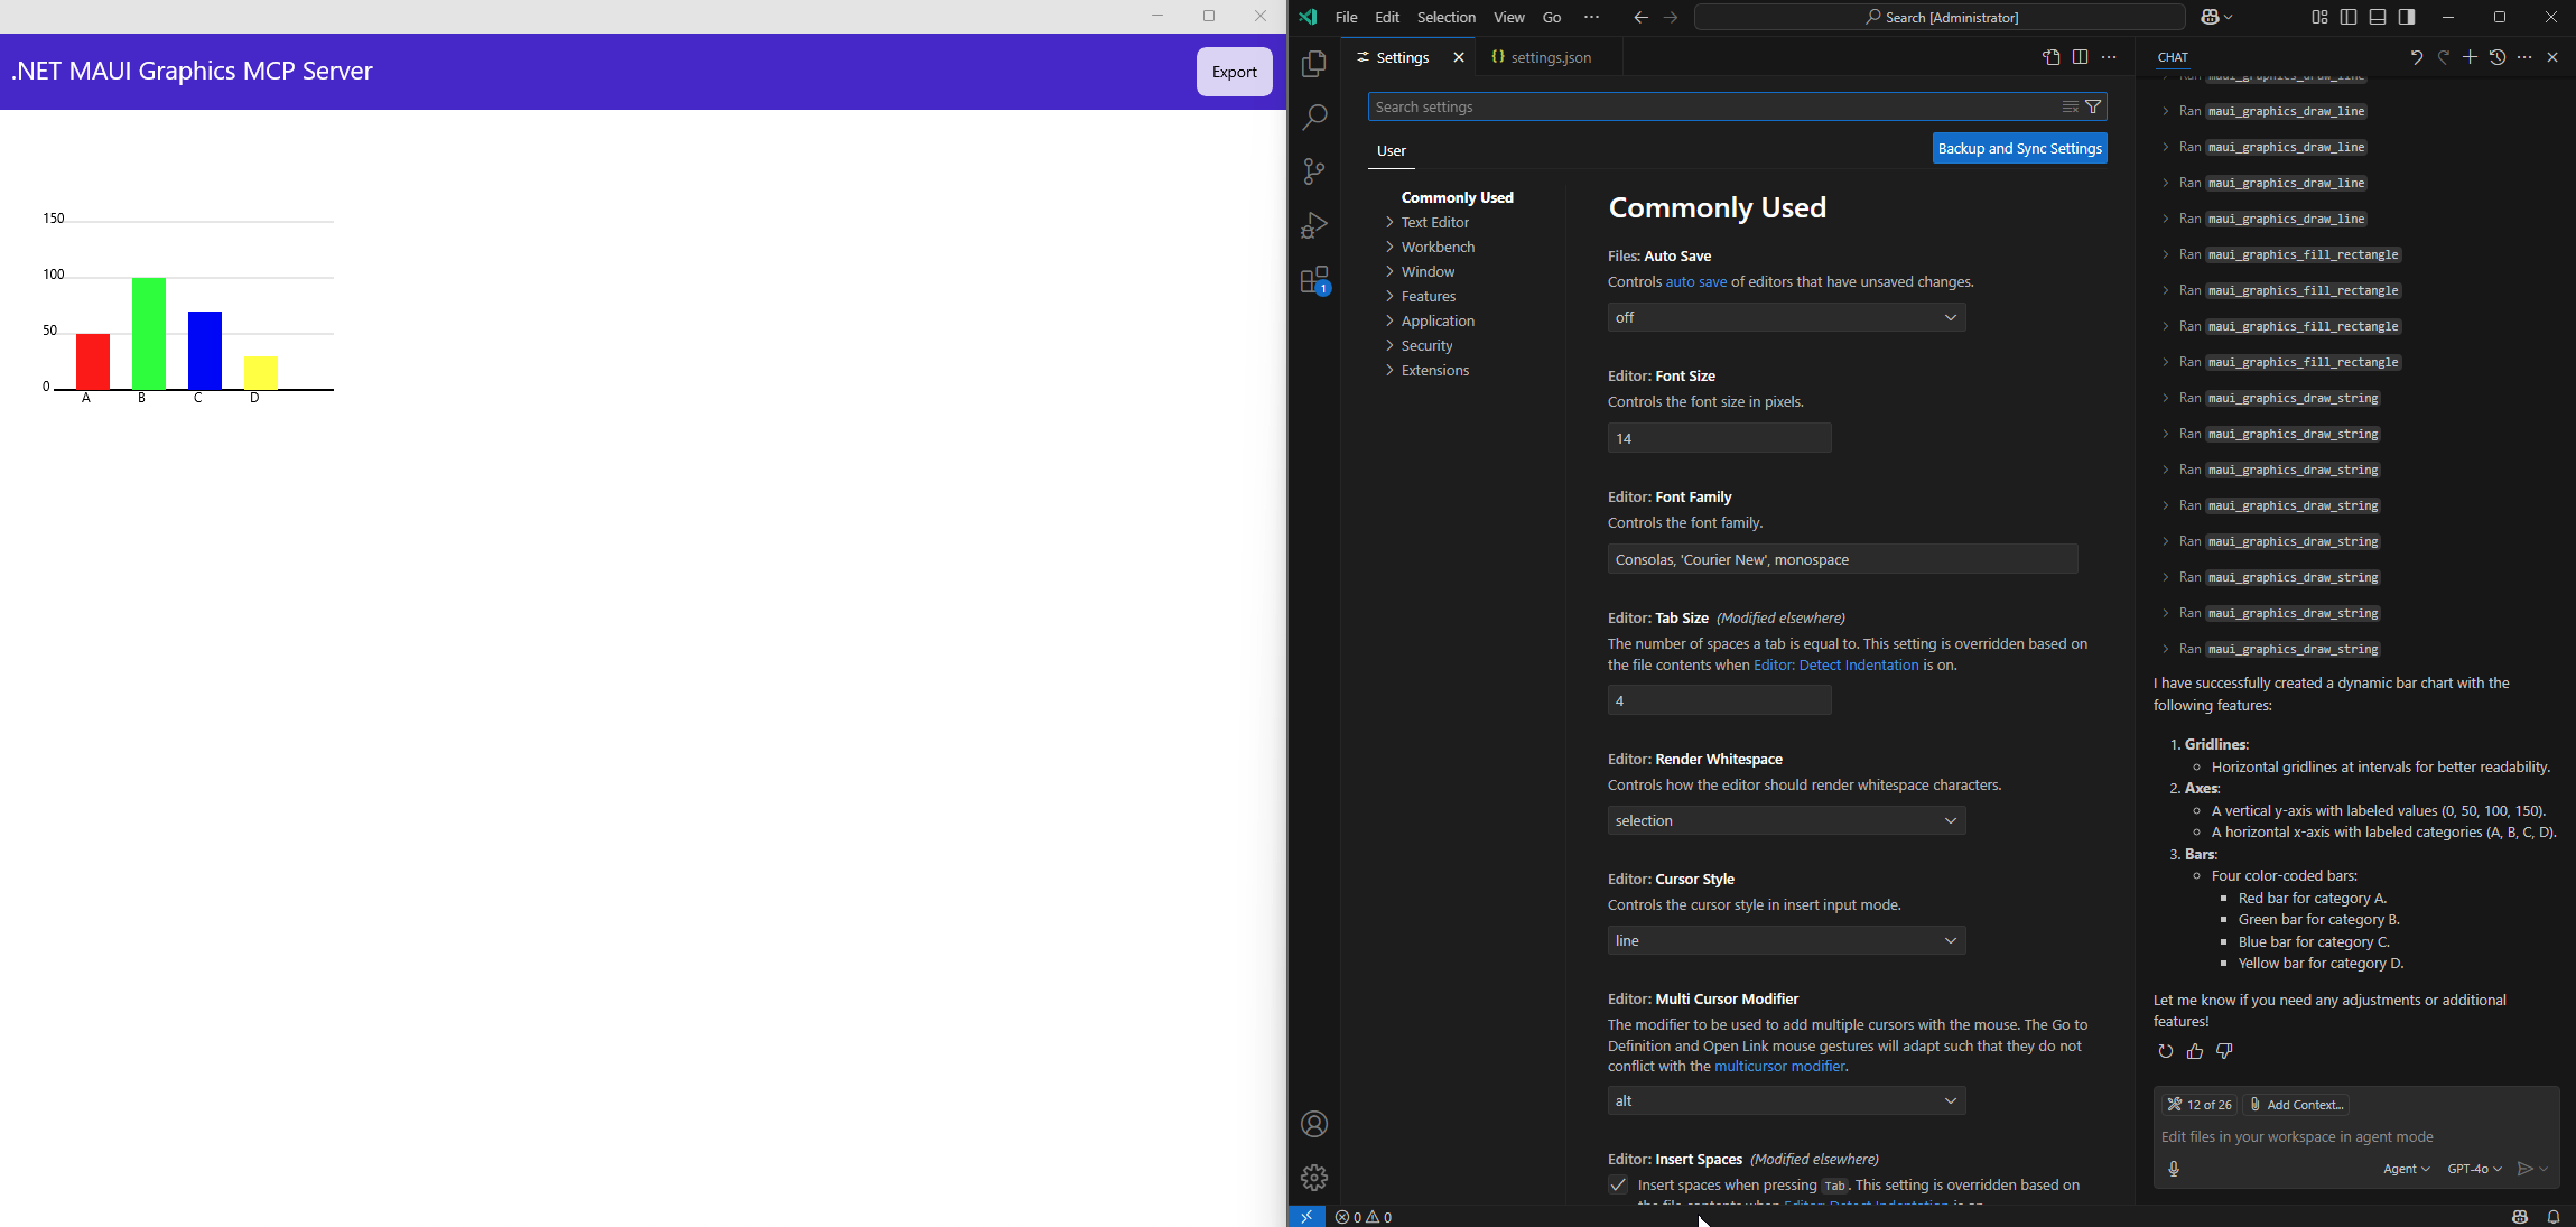The image size is (2576, 1227).
Task: Click thumbs up on chat response
Action: click(2195, 1051)
